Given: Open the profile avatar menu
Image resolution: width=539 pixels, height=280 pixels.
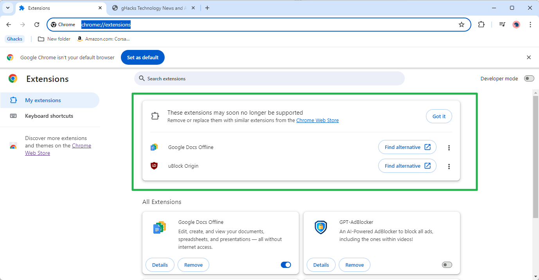Looking at the screenshot, I should click(x=516, y=25).
